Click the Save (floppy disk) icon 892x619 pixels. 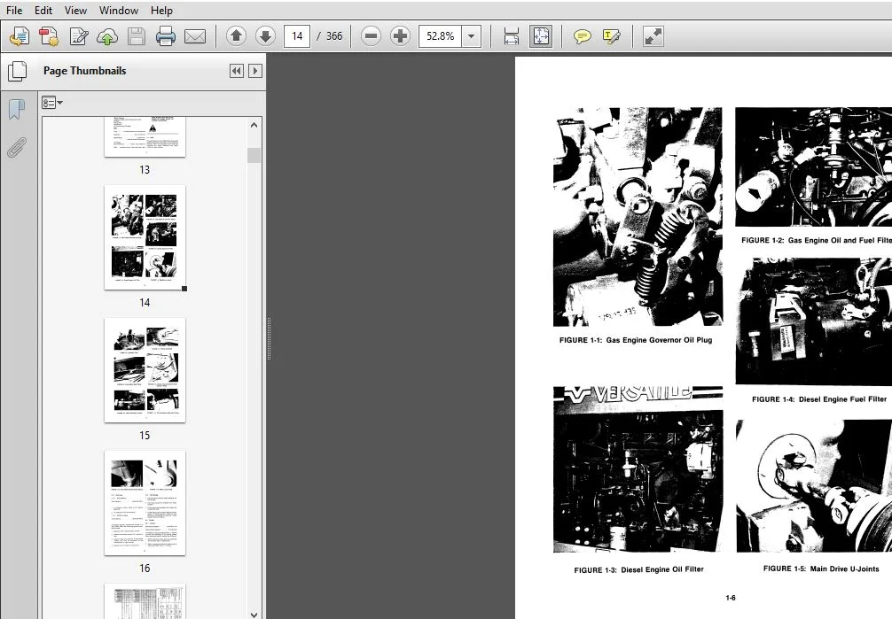coord(137,36)
